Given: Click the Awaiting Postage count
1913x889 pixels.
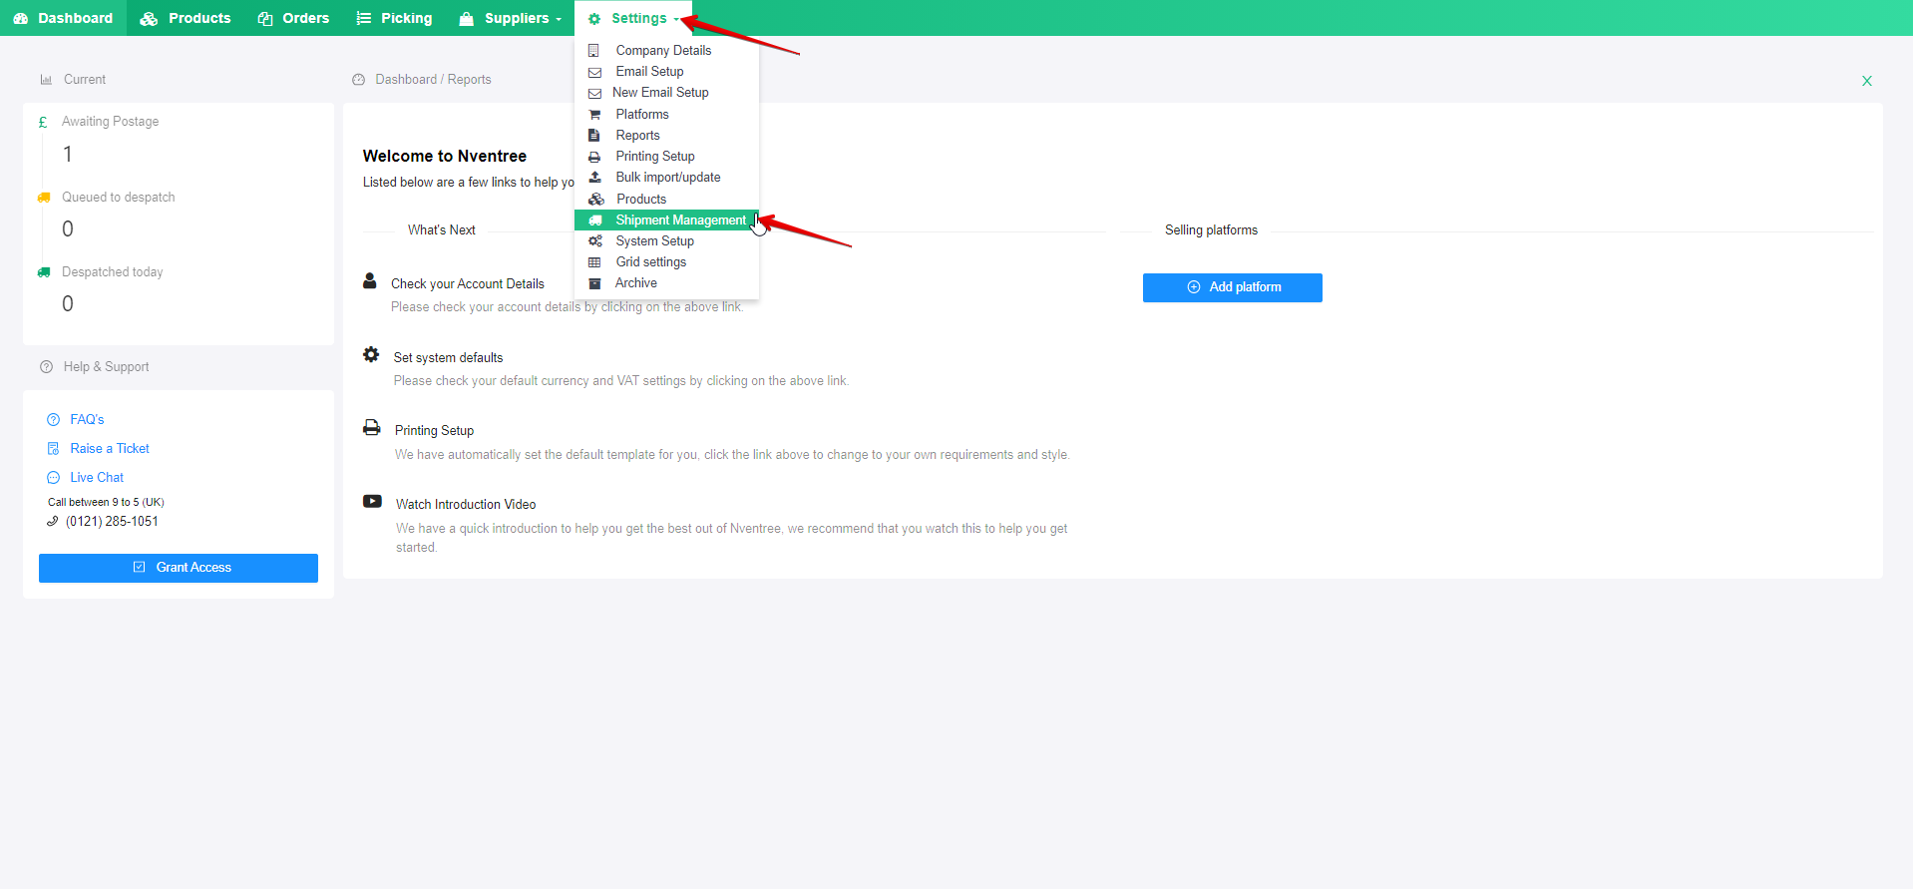Looking at the screenshot, I should pos(68,154).
